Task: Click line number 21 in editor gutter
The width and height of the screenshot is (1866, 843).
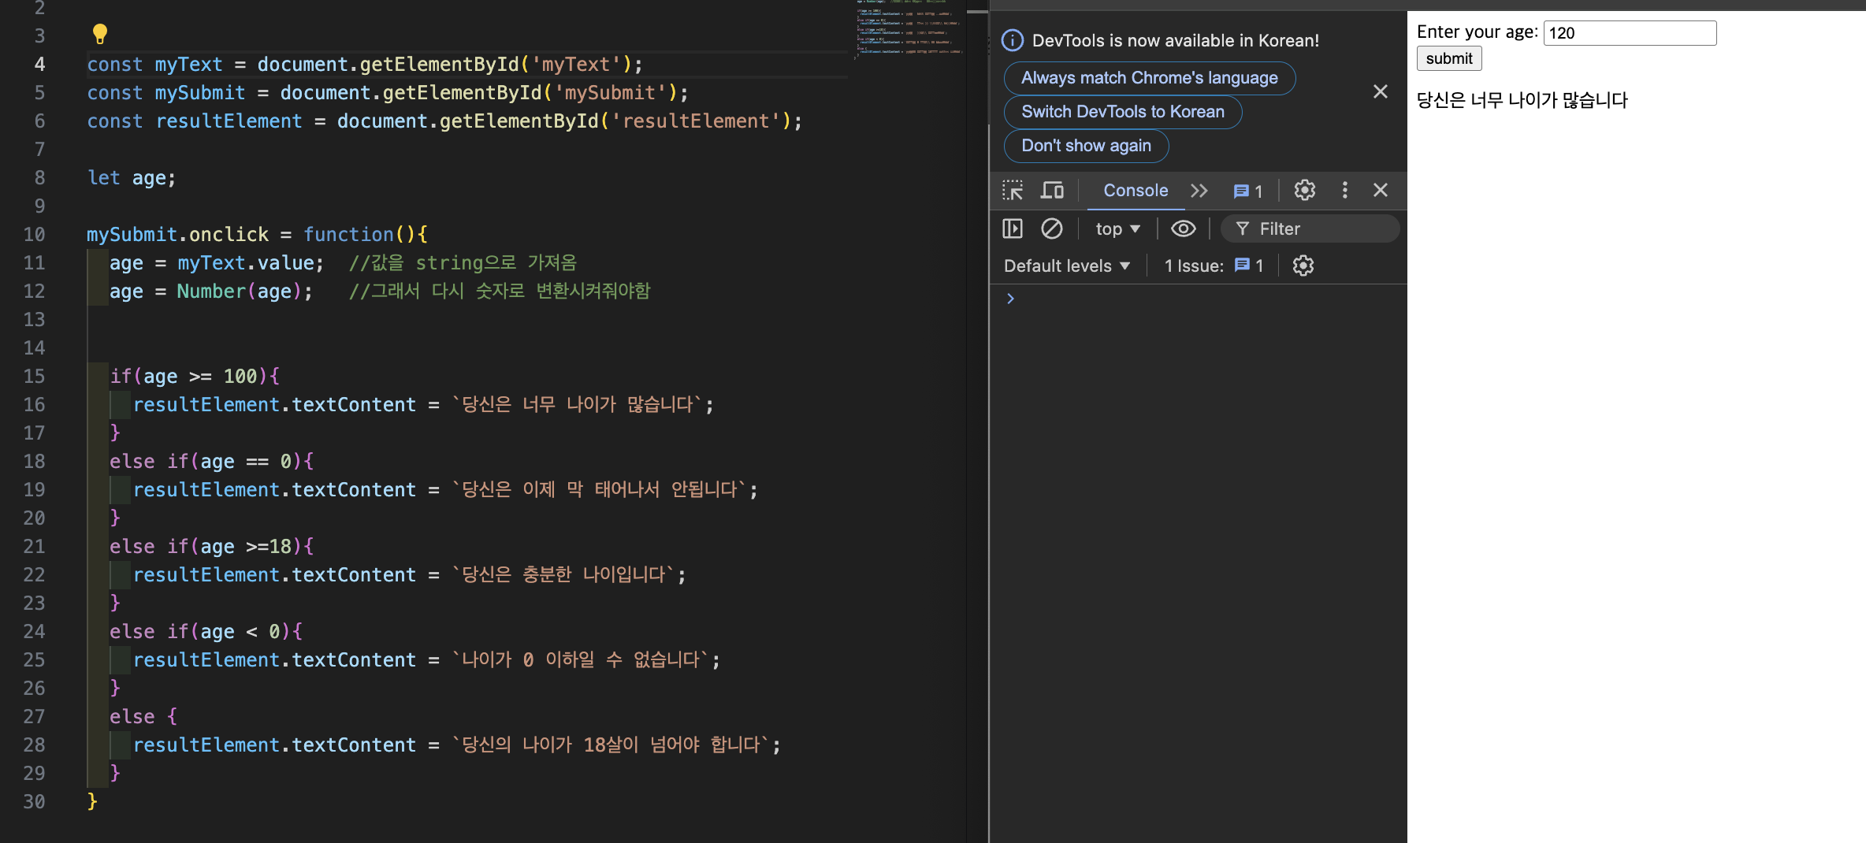Action: tap(34, 547)
